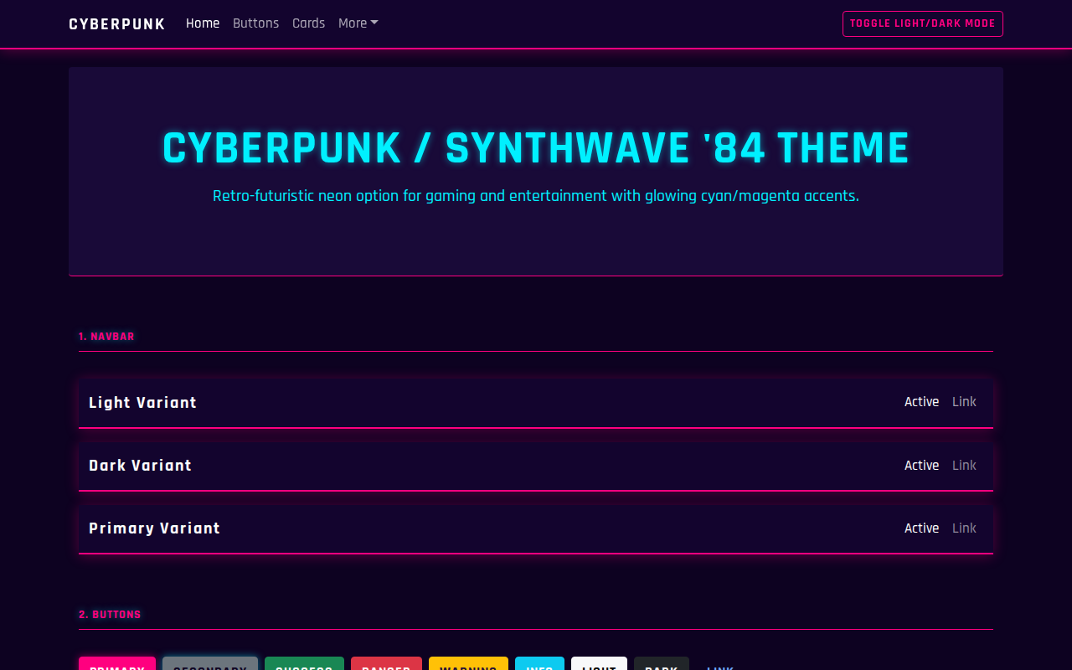This screenshot has width=1072, height=670.
Task: Click the green Success button
Action: [304, 663]
